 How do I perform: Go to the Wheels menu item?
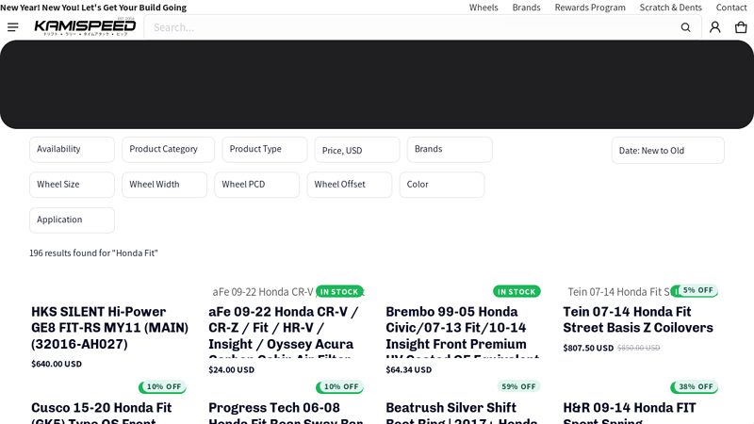[484, 8]
